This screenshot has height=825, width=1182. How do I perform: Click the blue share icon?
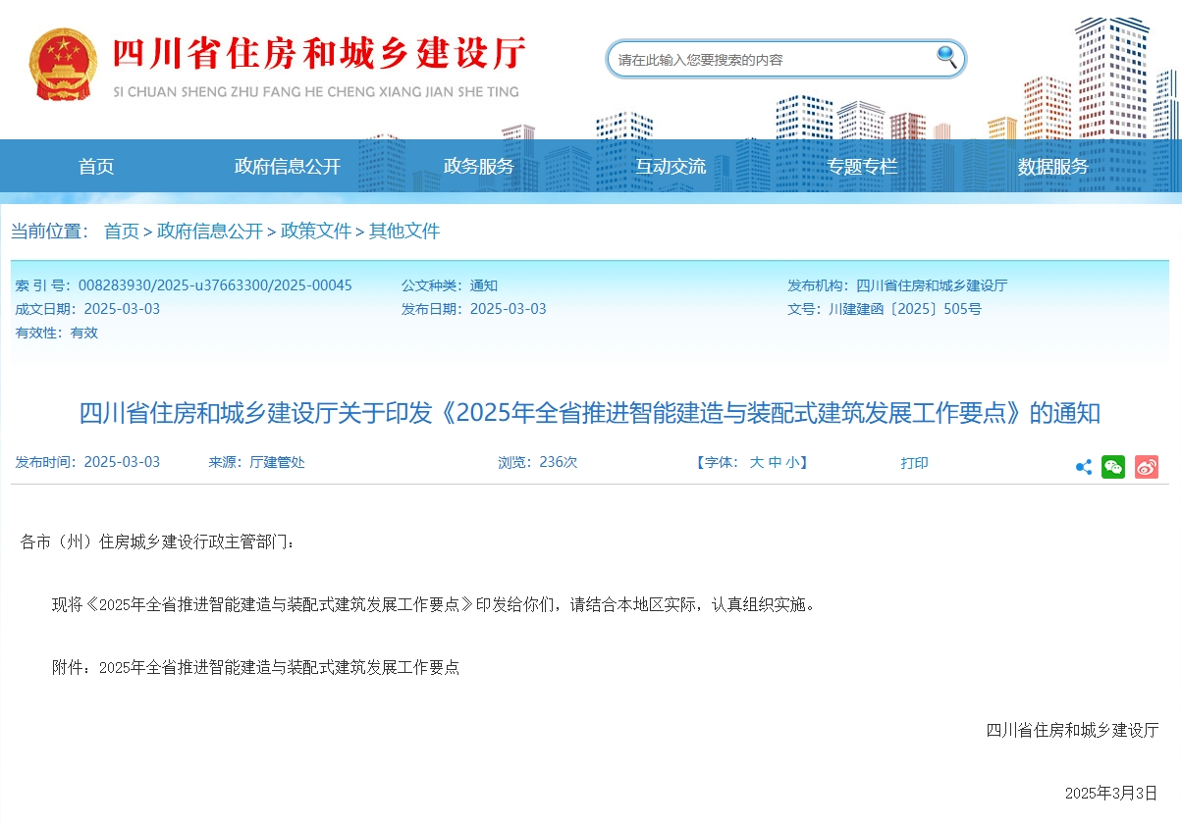1084,467
